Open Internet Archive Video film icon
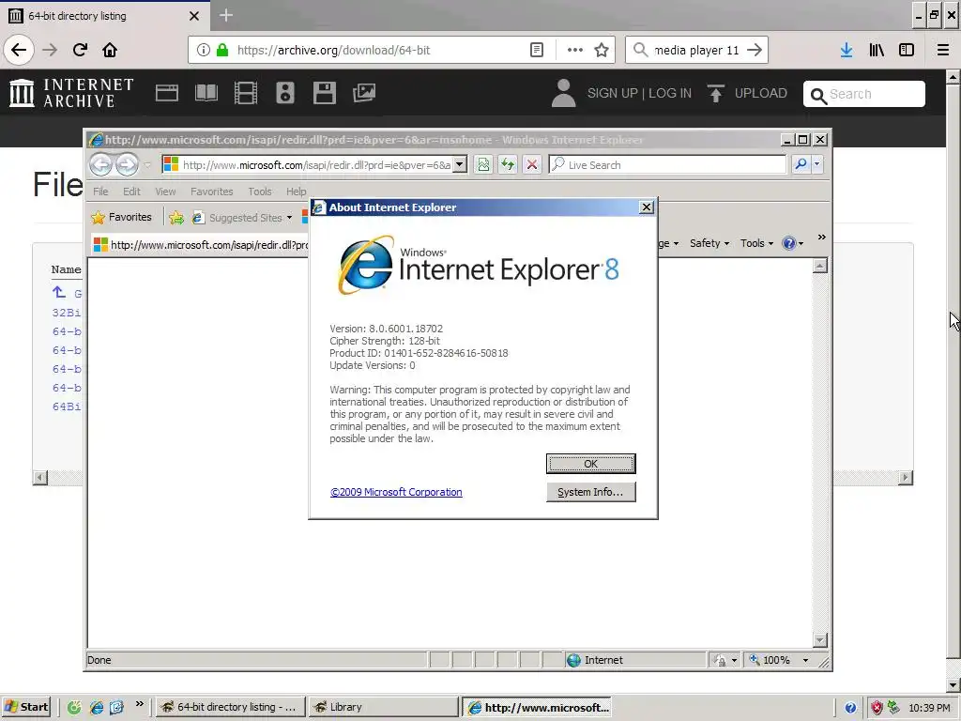This screenshot has height=721, width=961. [245, 93]
